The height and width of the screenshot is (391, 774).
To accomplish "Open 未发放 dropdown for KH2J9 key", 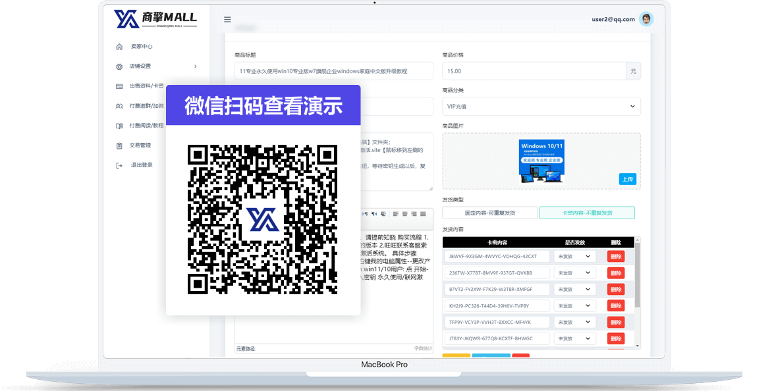I will click(574, 305).
